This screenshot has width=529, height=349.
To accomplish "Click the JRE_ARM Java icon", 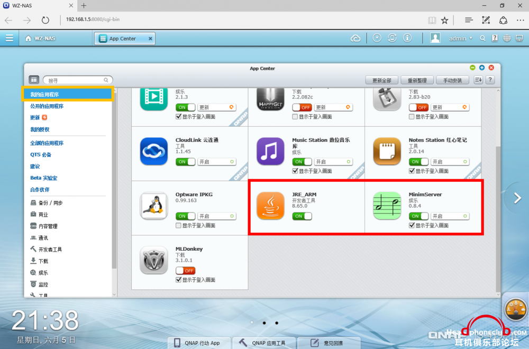I will [270, 206].
